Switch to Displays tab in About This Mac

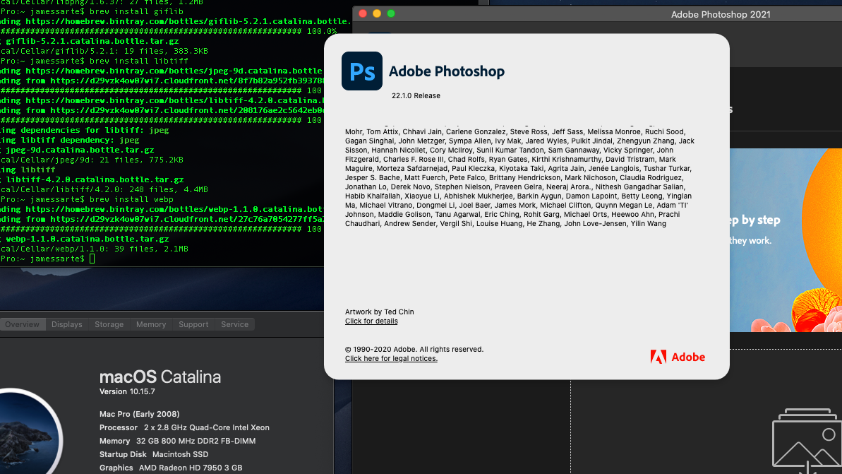[x=66, y=325]
